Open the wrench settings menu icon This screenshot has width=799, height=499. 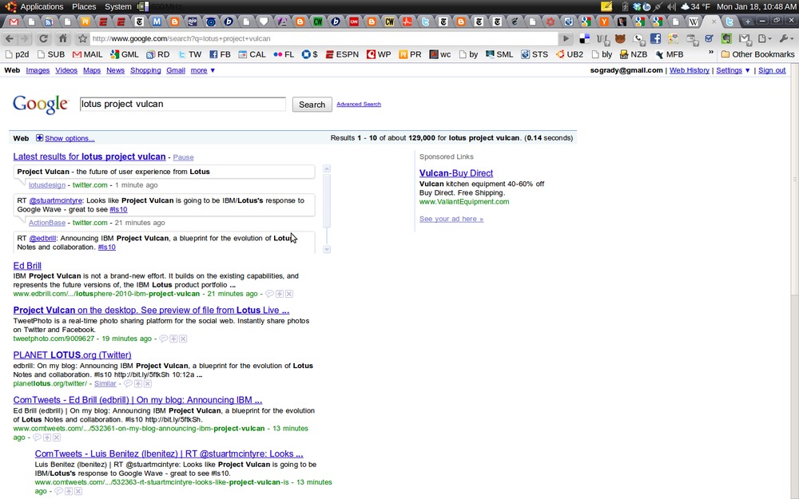785,38
